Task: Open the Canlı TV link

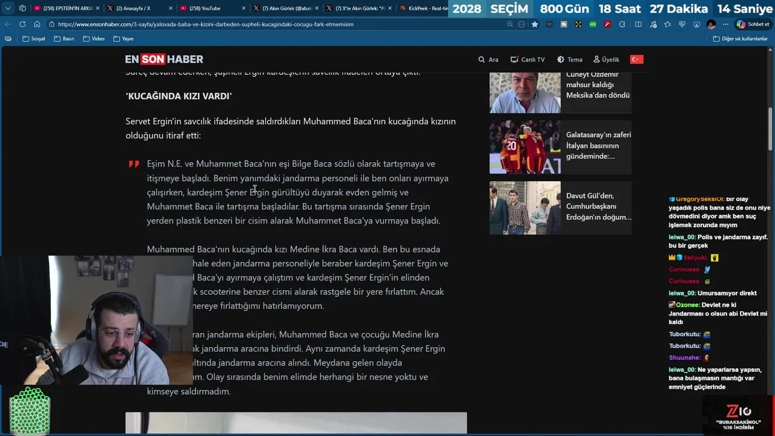Action: click(x=527, y=59)
